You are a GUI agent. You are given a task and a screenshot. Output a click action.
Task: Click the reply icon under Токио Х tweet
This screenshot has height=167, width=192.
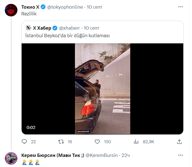[x=24, y=142]
